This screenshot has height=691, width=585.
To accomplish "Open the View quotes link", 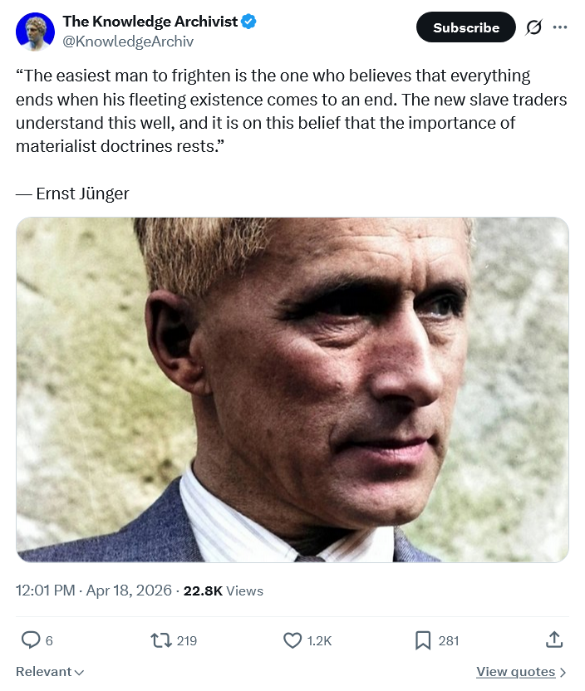I will 515,672.
